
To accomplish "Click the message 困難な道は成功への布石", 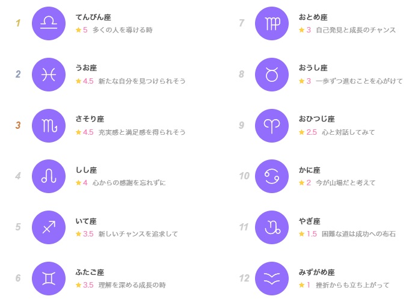I will click(x=358, y=234).
